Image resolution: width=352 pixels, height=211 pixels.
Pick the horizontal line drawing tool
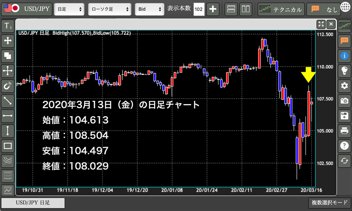click(x=8, y=116)
